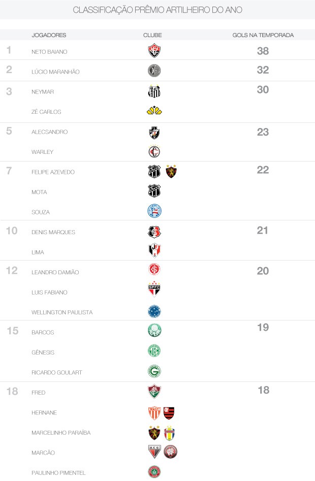Click the yellow club logo beside Zé Carlos
The height and width of the screenshot is (481, 315).
point(154,111)
